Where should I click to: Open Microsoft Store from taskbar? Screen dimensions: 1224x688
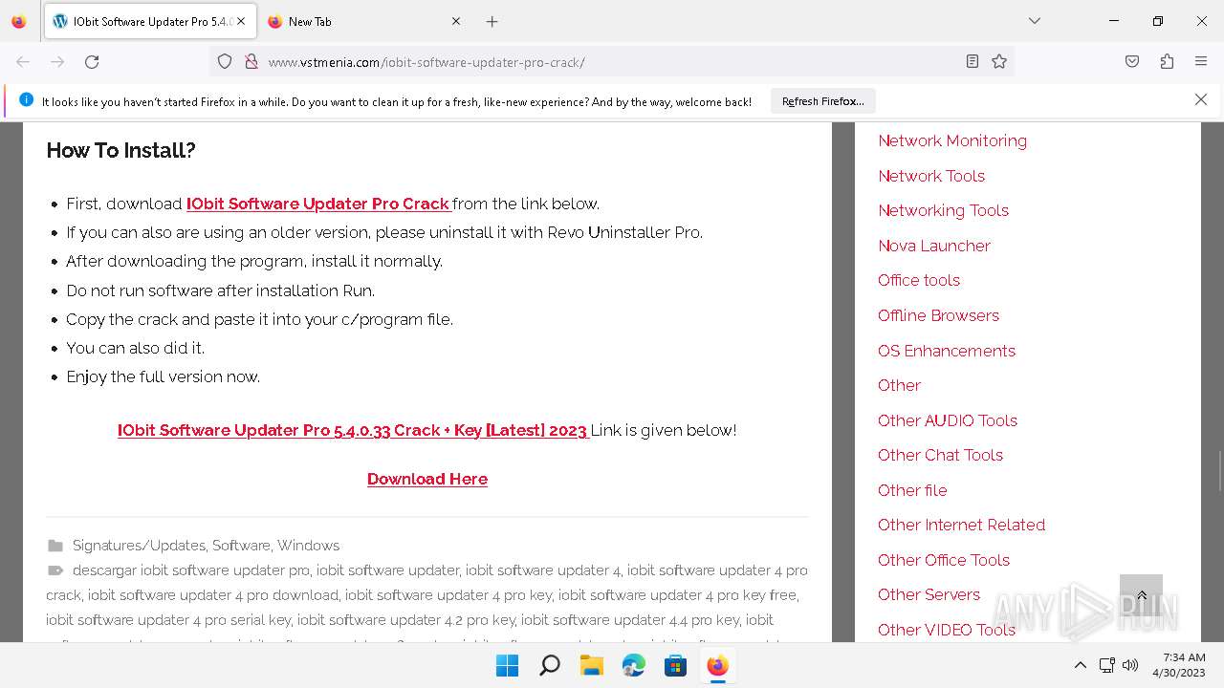tap(675, 665)
